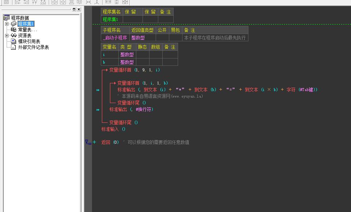The height and width of the screenshot is (212, 351).
Task: Expand the 程序集1 tree node
Action: [7, 24]
